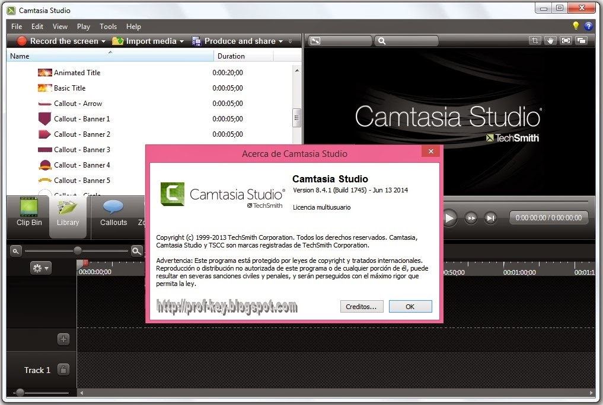Click the red Record the screen icon
The height and width of the screenshot is (405, 603).
21,41
